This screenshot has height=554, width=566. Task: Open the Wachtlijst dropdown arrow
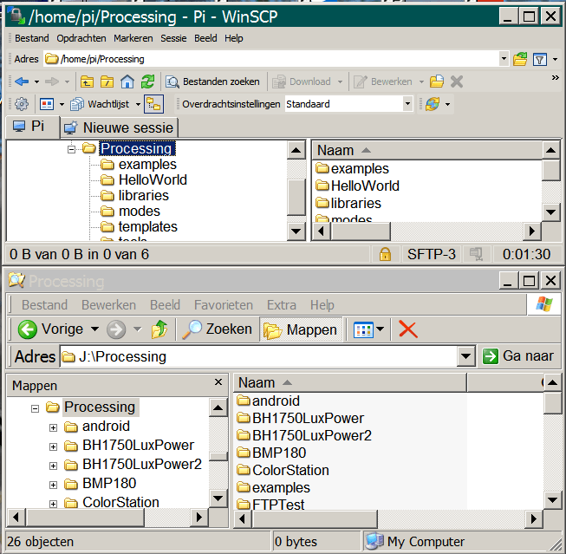[x=138, y=104]
